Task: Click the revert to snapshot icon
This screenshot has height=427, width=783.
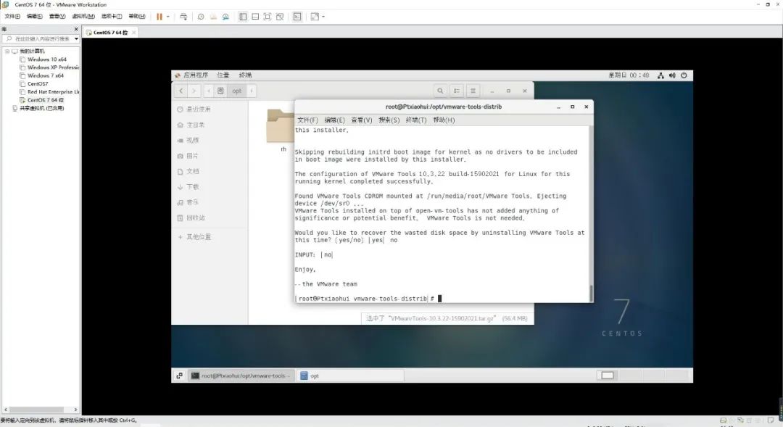Action: (213, 17)
